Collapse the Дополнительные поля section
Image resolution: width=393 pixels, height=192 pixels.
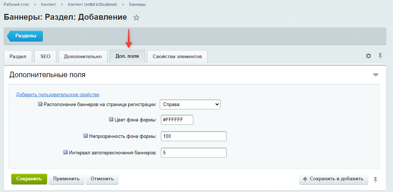pyautogui.click(x=375, y=75)
